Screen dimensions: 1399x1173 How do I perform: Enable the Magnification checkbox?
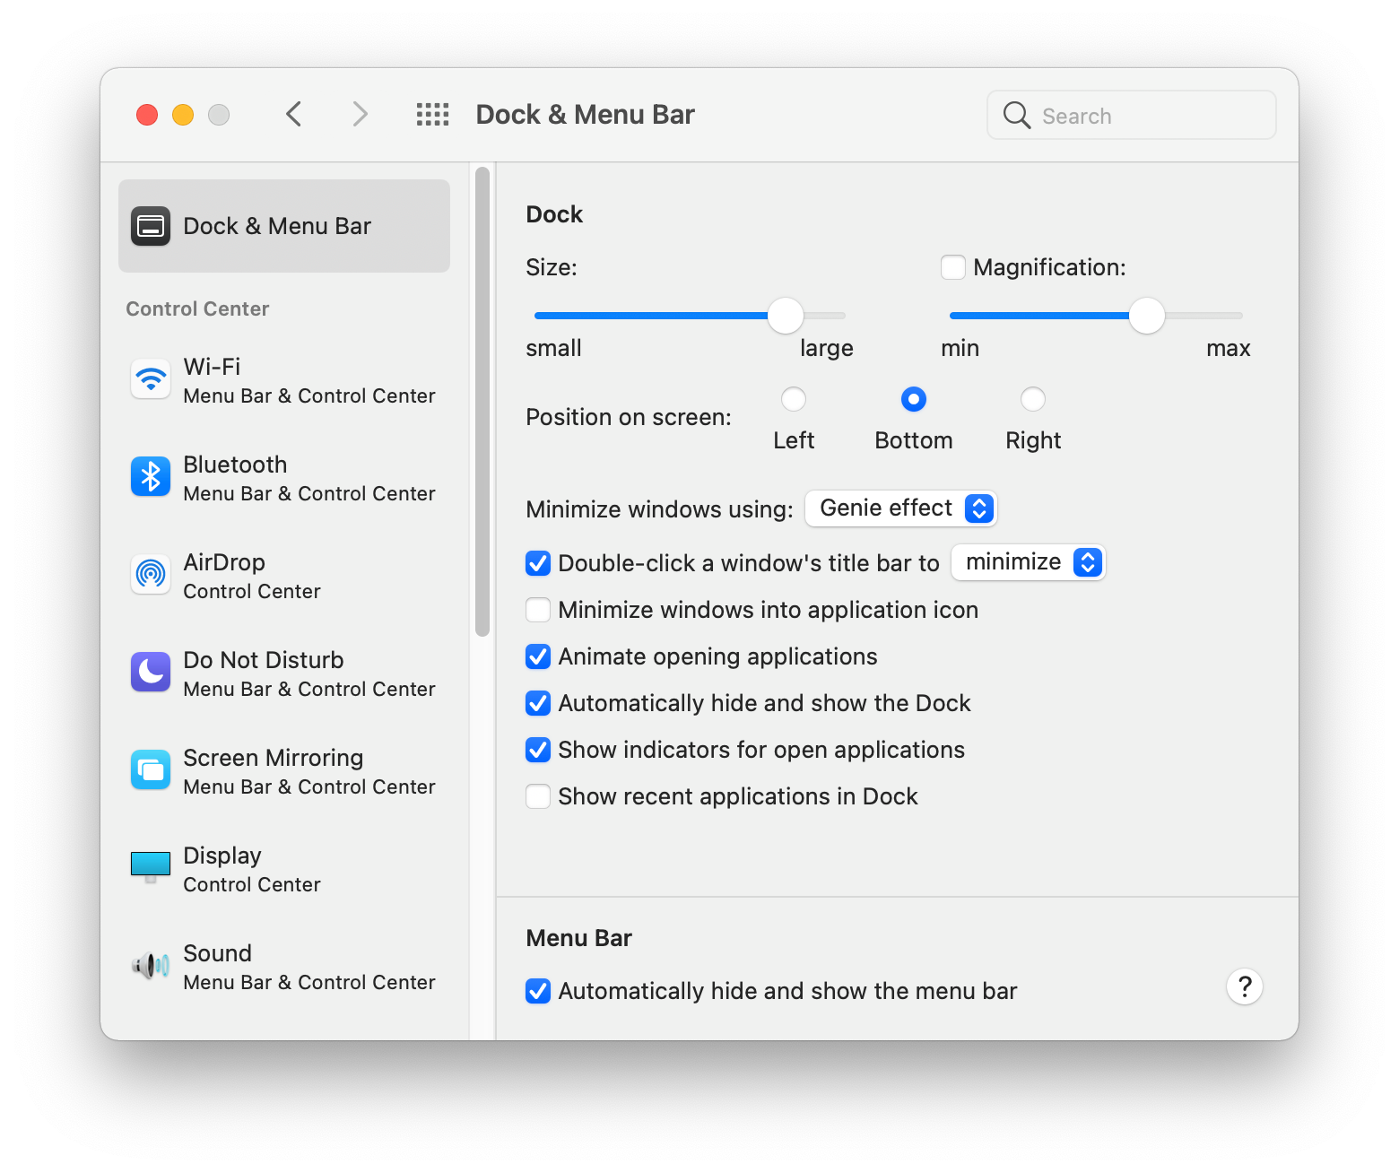point(953,267)
